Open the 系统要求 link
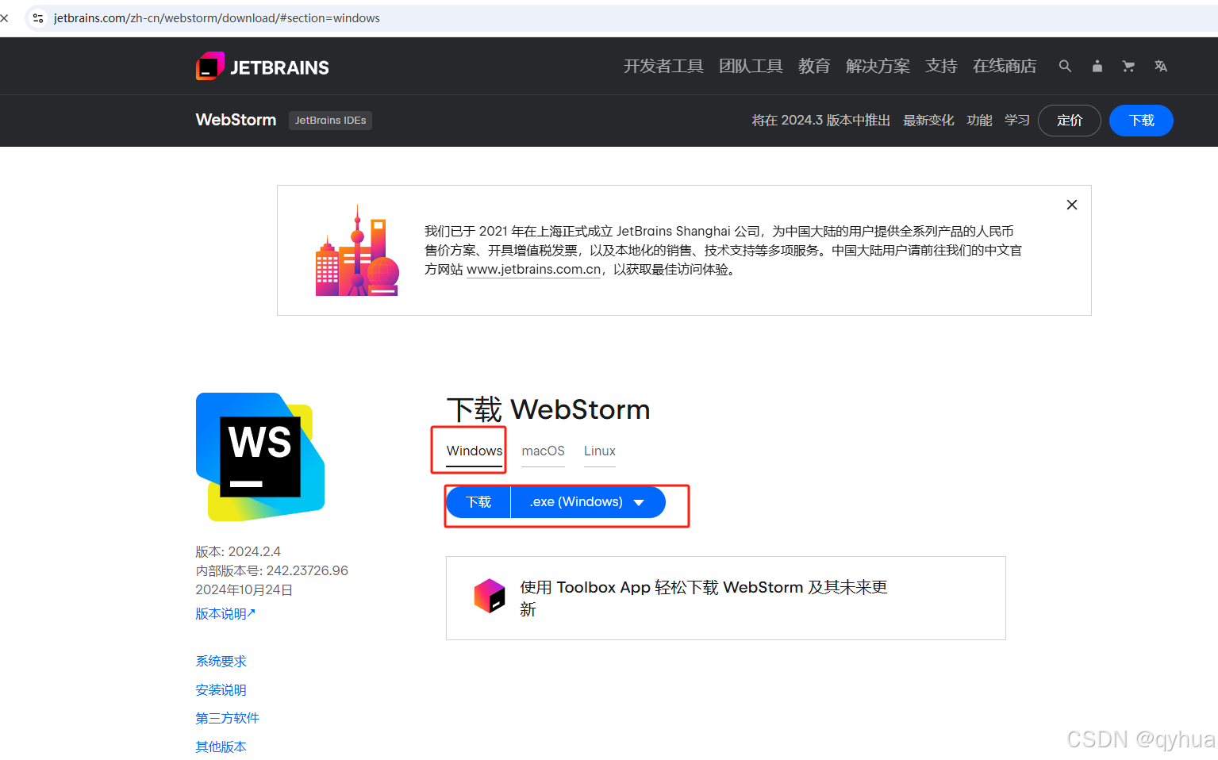 tap(221, 662)
